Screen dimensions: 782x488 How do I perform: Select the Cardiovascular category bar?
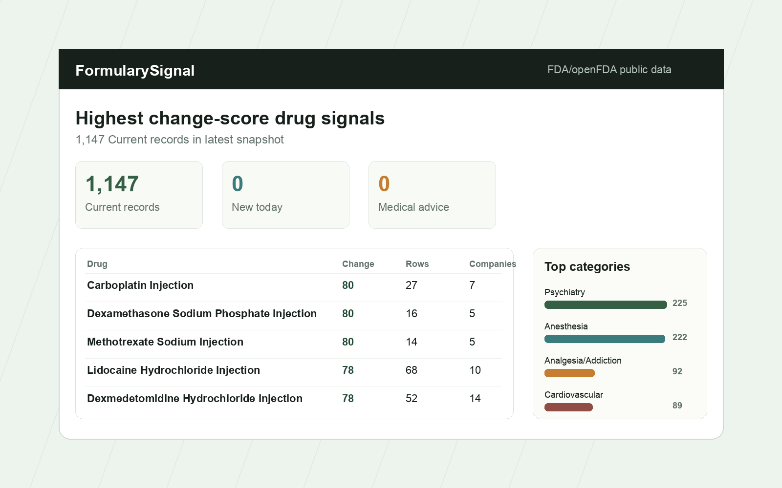pos(568,407)
